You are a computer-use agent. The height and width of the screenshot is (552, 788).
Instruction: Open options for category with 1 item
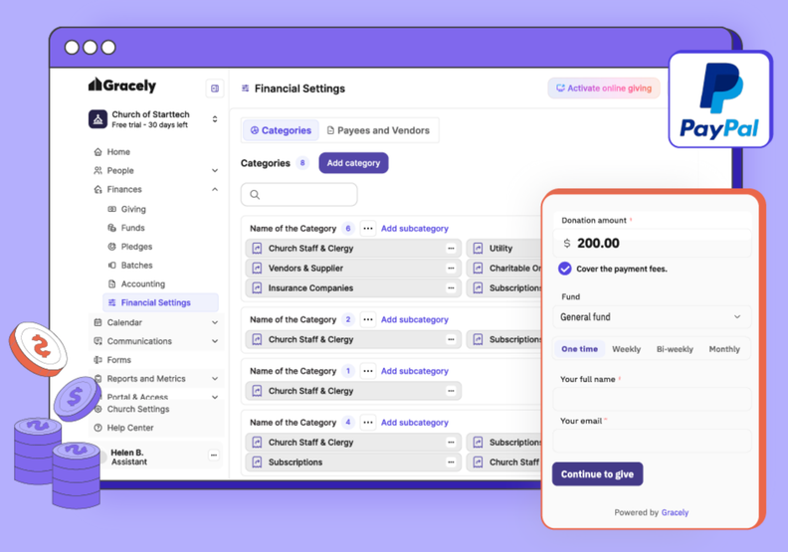click(x=368, y=371)
